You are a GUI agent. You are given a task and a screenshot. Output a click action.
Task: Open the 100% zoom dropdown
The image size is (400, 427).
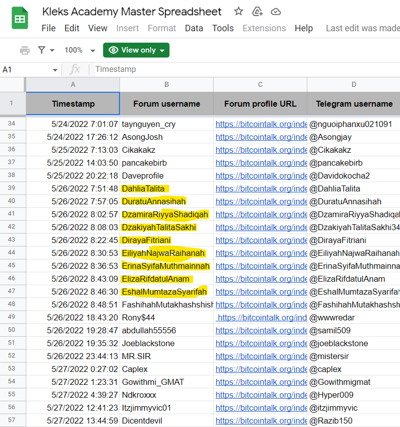[80, 50]
